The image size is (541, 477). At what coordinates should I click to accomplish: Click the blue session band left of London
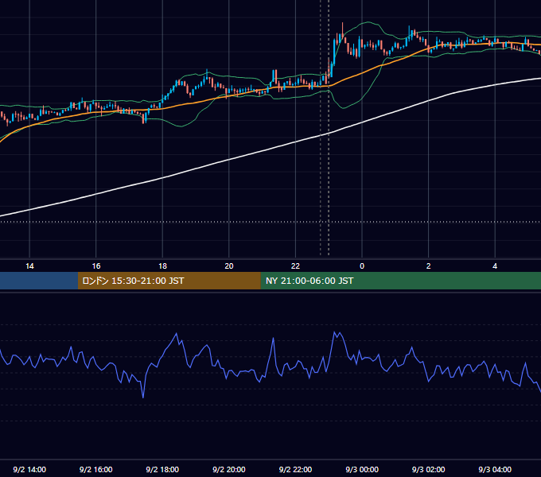39,281
